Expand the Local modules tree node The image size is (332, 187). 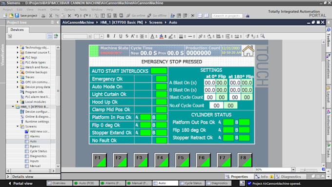tap(18, 102)
